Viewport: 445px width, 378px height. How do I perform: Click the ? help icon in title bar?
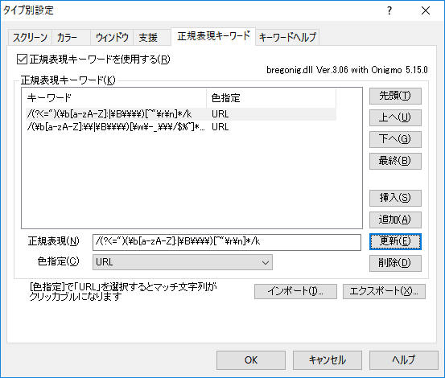tap(389, 10)
